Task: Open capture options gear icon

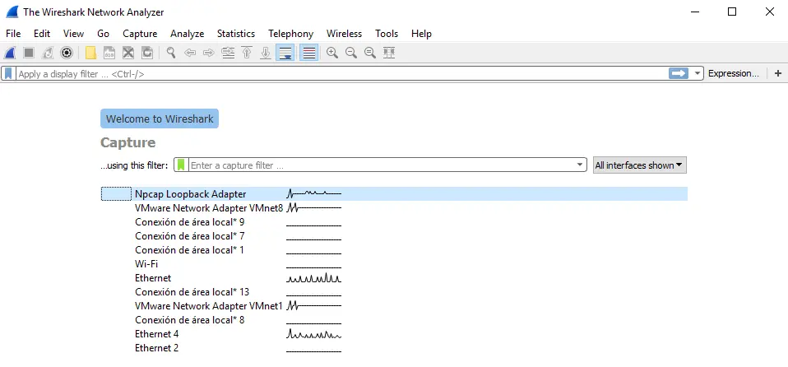Action: coord(67,53)
